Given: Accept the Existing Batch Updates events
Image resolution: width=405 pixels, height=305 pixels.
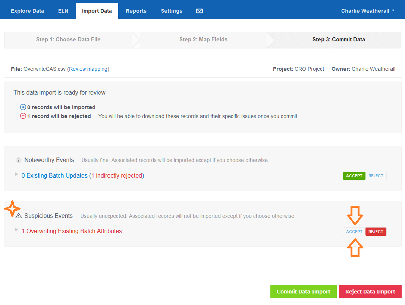Looking at the screenshot, I should coord(354,176).
